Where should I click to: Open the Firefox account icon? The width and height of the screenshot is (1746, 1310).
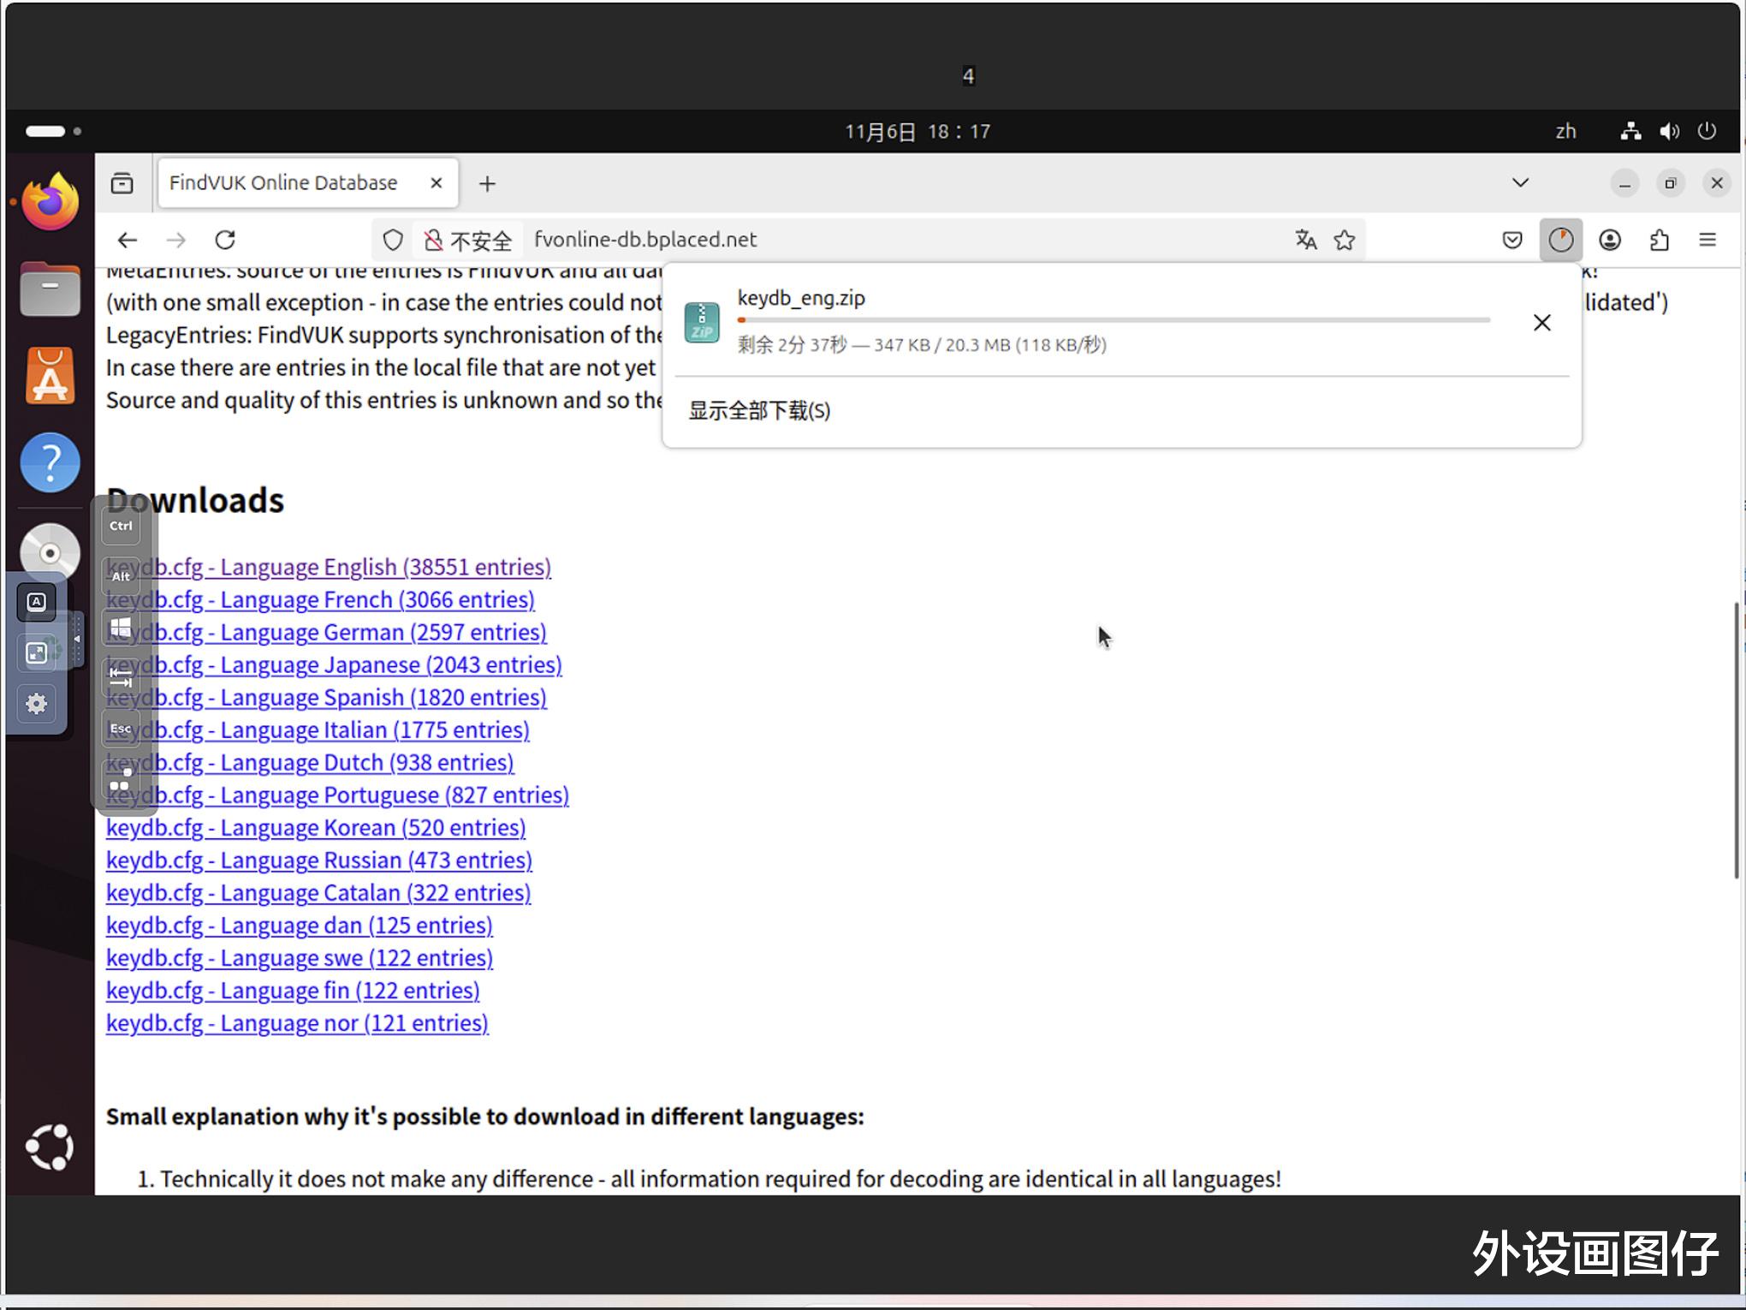(1610, 240)
